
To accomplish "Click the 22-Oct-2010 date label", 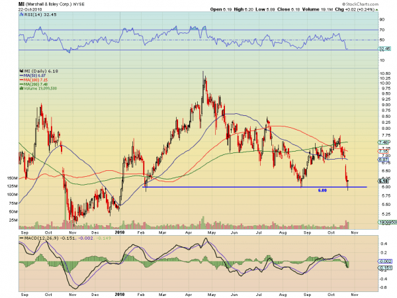I will pyautogui.click(x=30, y=9).
